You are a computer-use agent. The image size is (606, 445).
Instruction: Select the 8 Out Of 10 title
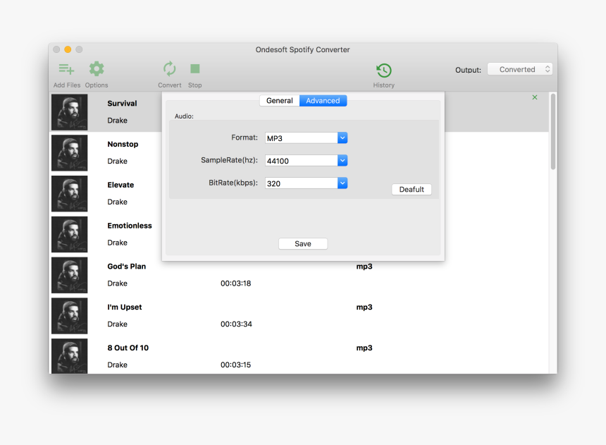pyautogui.click(x=128, y=348)
